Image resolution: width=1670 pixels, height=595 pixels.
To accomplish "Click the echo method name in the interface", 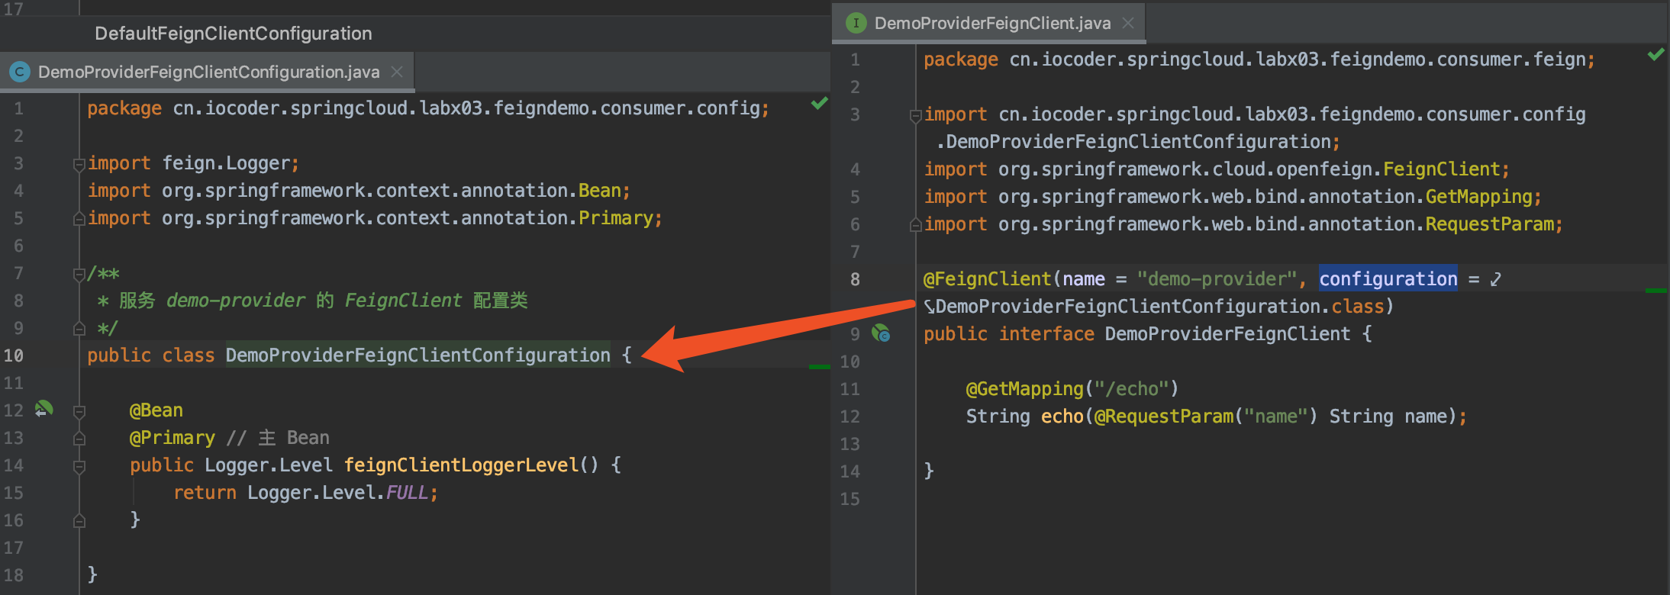I will [x=1062, y=416].
